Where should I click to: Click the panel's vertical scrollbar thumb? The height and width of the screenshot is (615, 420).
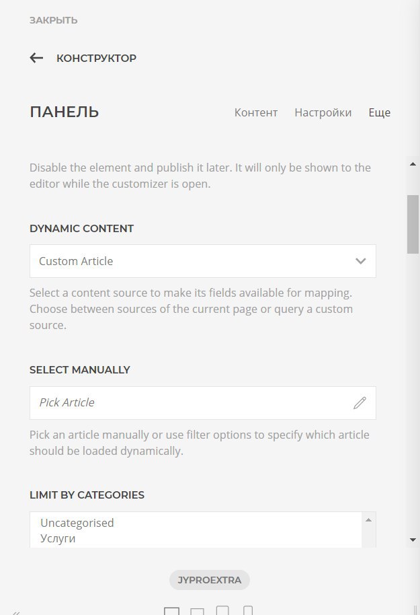413,224
